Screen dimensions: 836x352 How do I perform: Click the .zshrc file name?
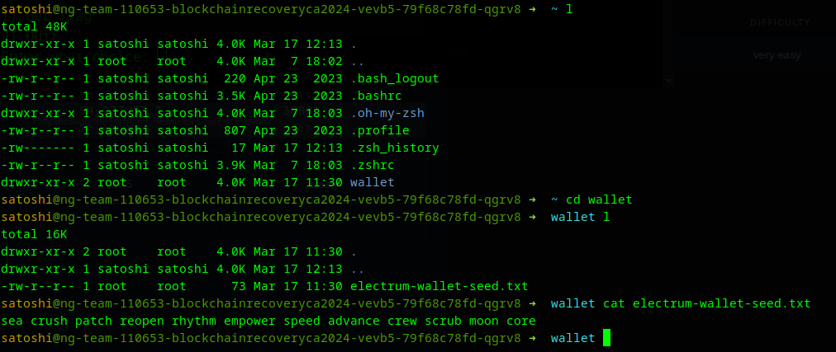(x=372, y=166)
